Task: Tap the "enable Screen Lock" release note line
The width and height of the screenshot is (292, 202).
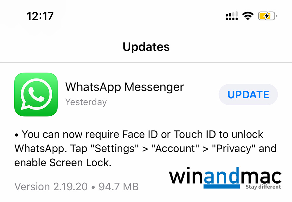Action: tap(63, 162)
